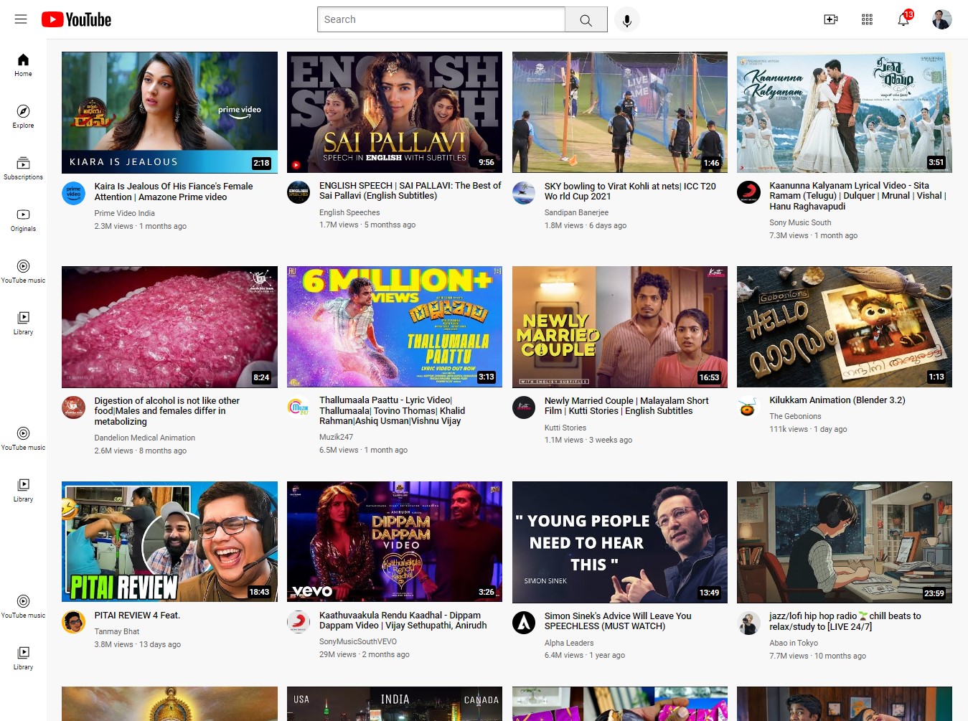Open the YouTube apps grid
Screen dimensions: 968x721
pyautogui.click(x=867, y=19)
